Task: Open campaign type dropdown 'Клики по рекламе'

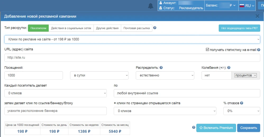Action: pos(132,39)
